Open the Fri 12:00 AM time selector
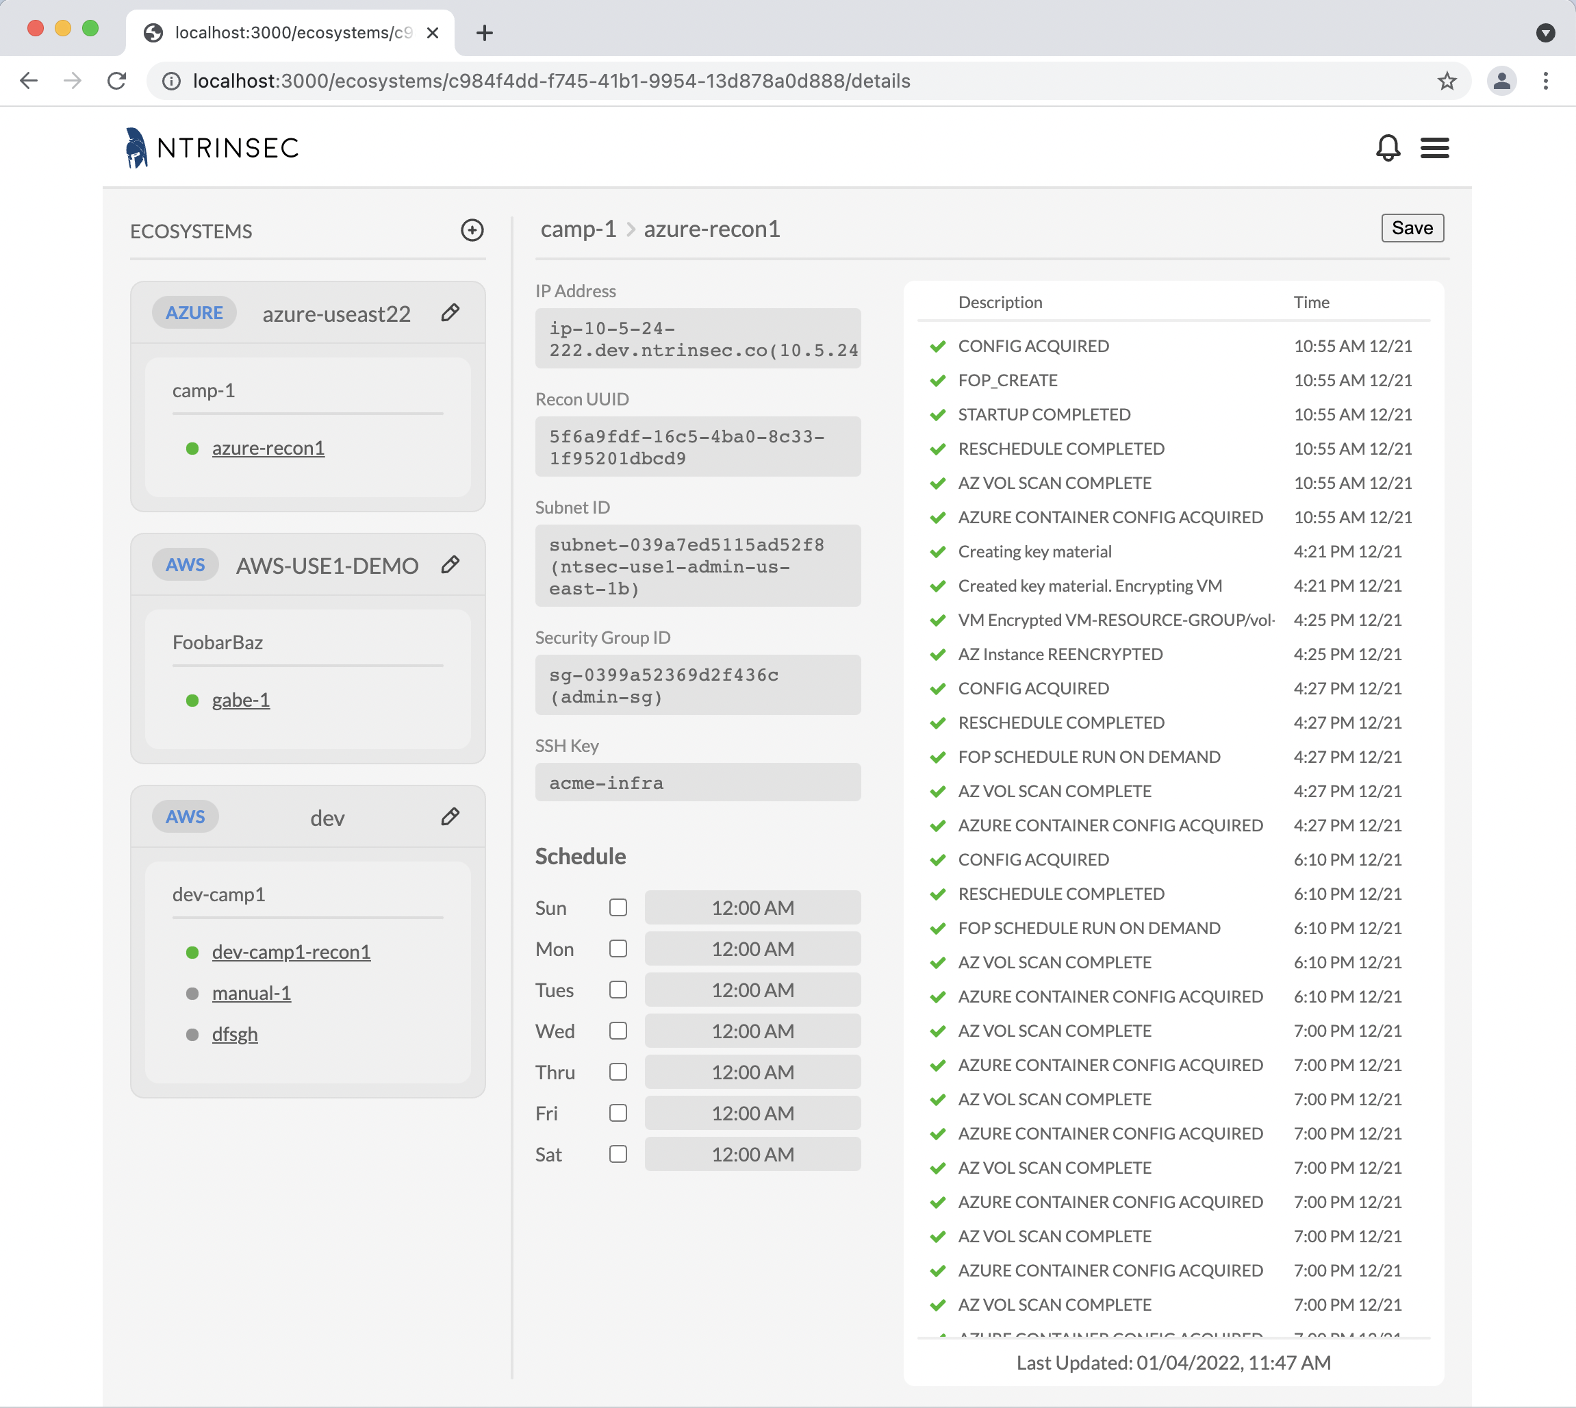This screenshot has width=1576, height=1408. coord(752,1112)
